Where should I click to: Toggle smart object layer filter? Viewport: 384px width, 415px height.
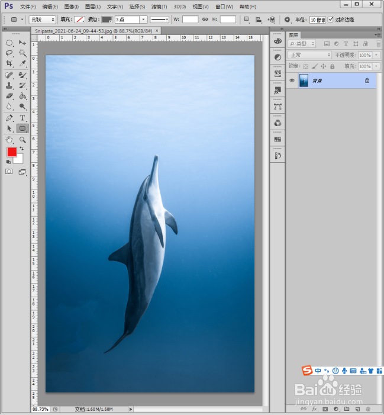(x=366, y=44)
